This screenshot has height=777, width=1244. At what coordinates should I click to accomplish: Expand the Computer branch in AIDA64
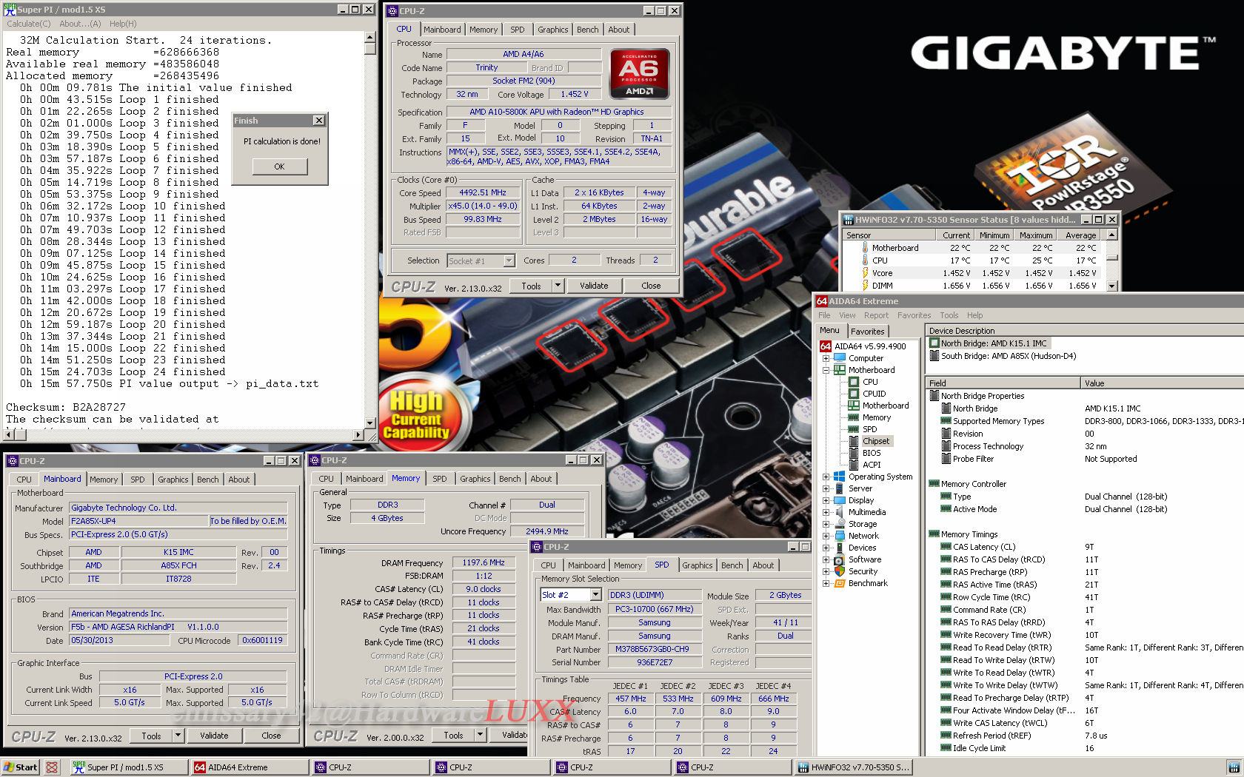point(826,358)
